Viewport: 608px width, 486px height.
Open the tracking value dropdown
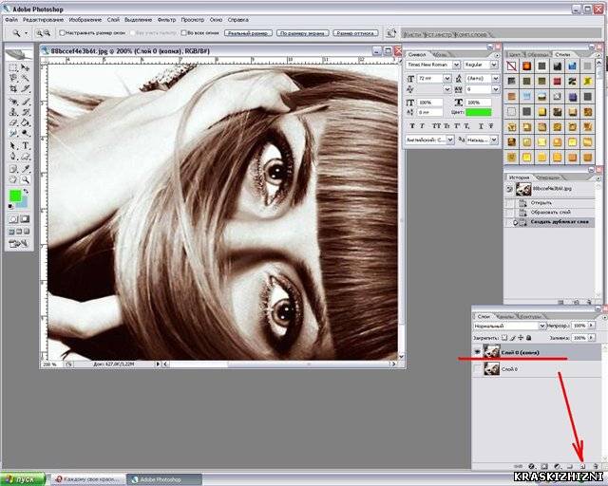click(496, 89)
